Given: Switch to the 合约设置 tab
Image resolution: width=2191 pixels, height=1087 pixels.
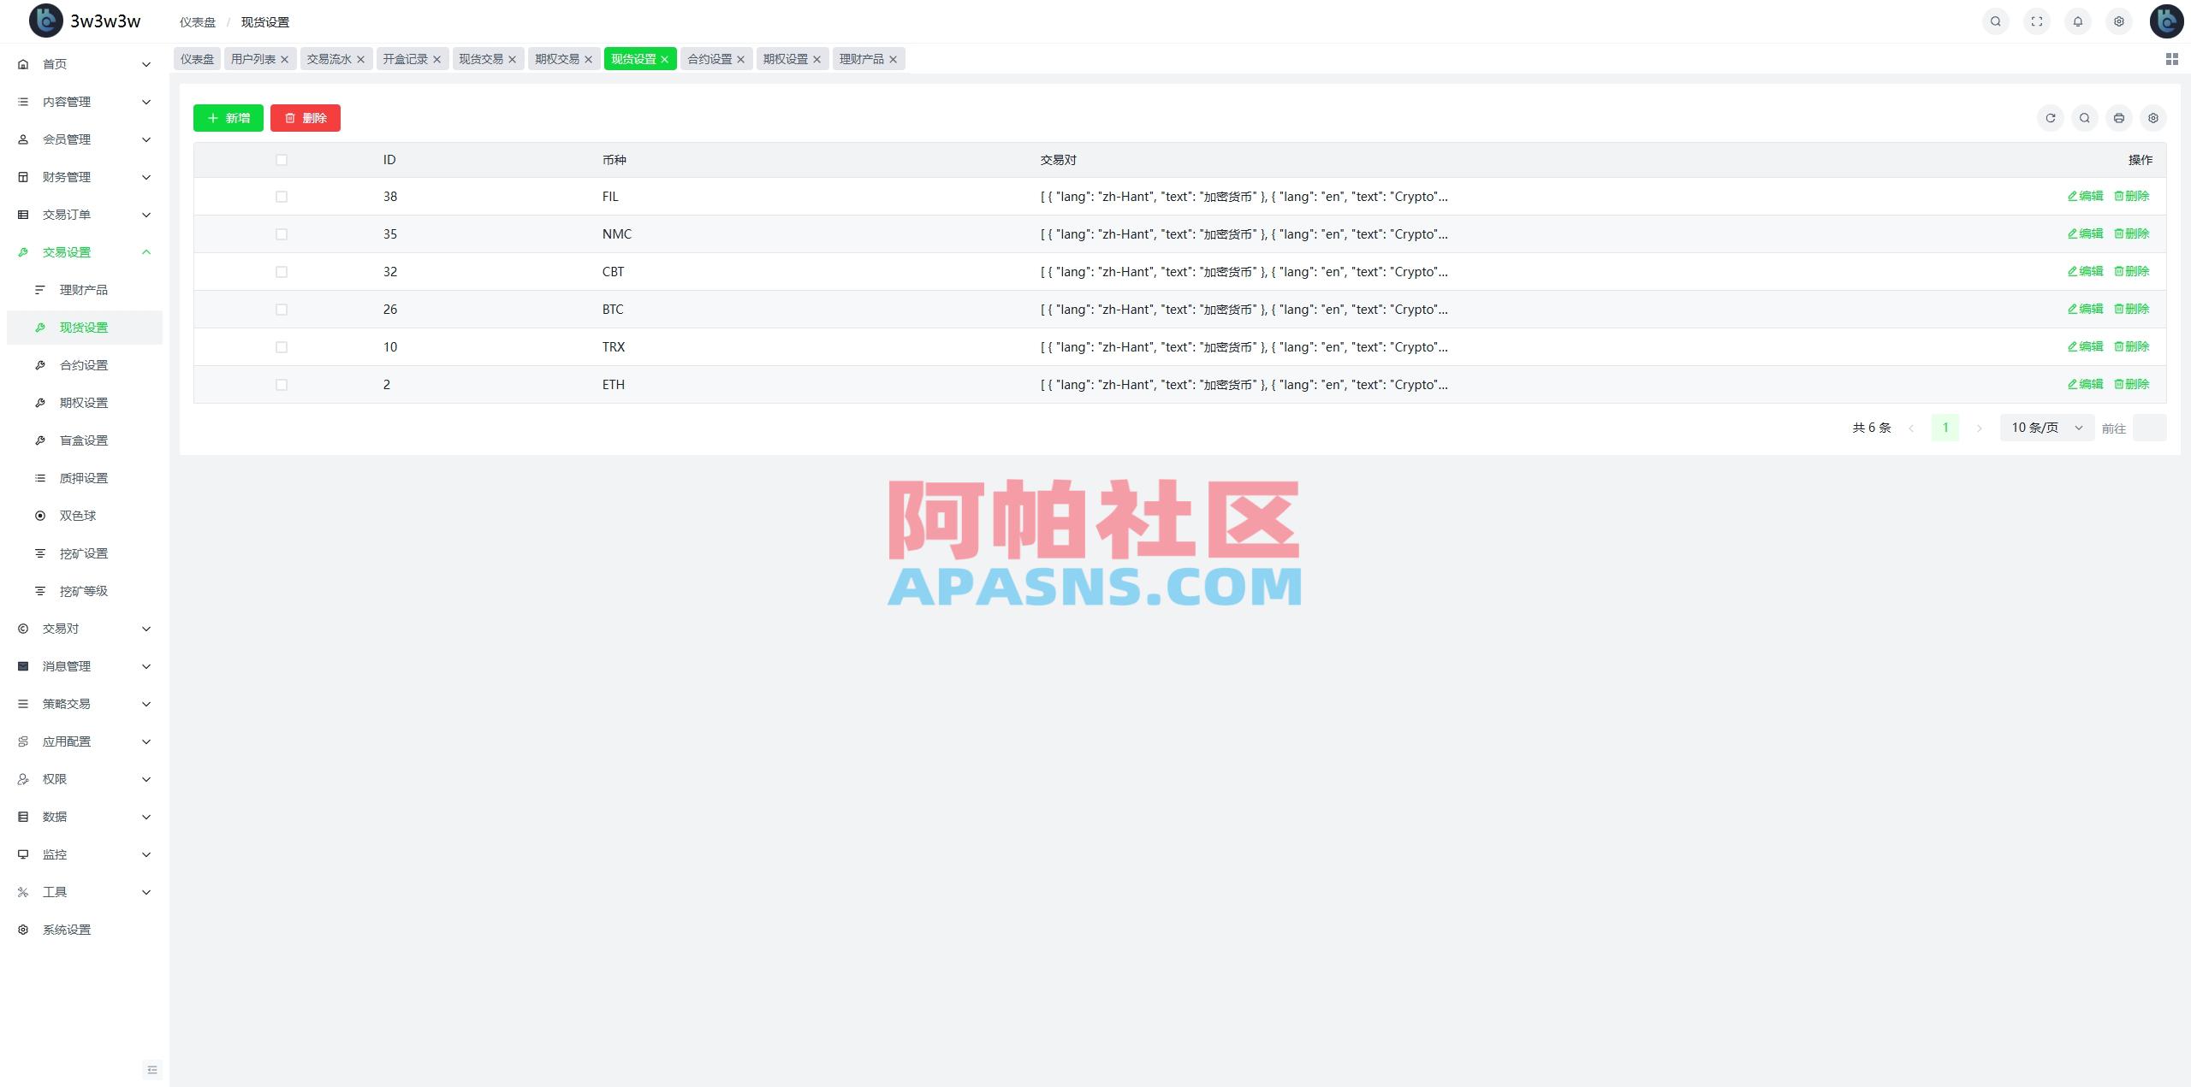Looking at the screenshot, I should [710, 58].
